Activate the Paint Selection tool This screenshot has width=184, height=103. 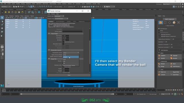pos(2,25)
